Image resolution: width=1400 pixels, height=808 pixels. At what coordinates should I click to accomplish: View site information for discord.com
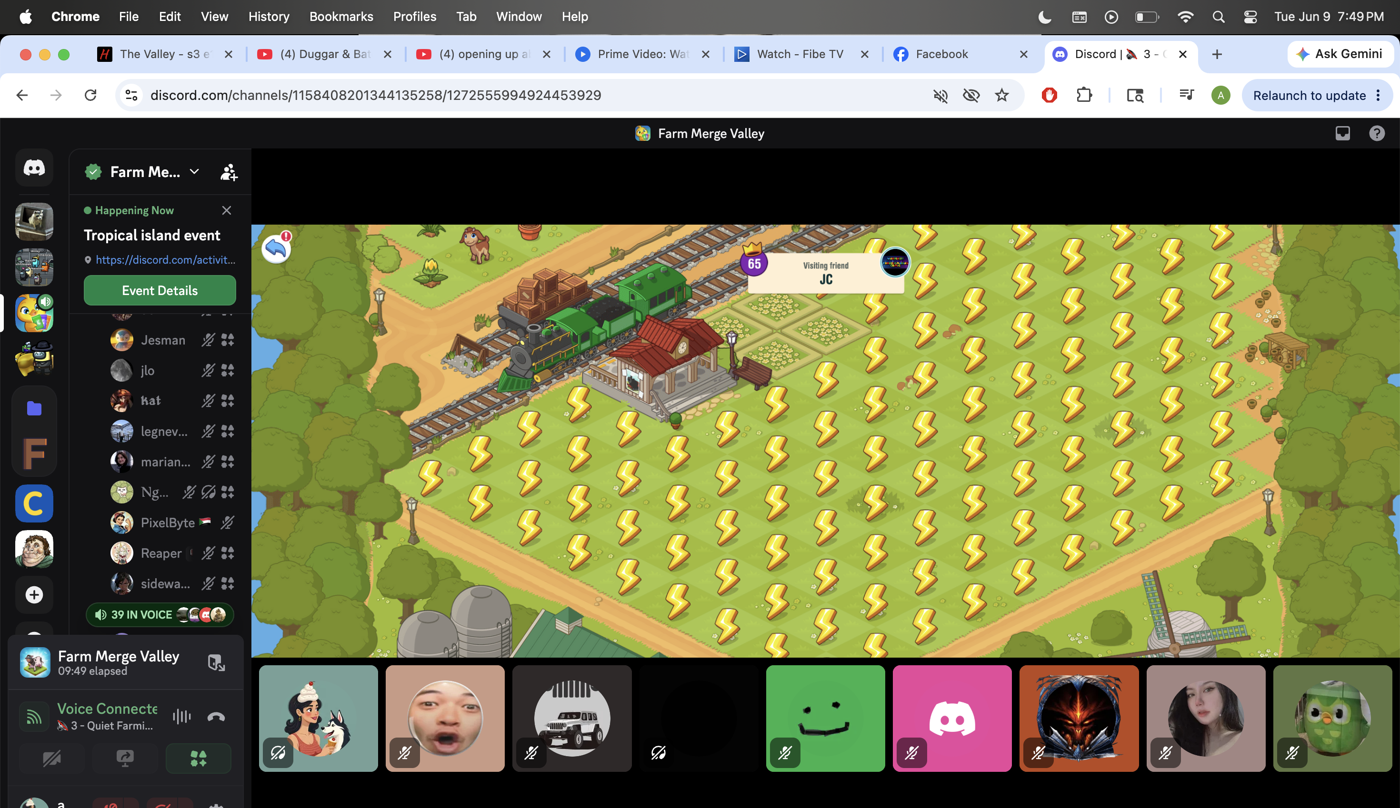[131, 96]
